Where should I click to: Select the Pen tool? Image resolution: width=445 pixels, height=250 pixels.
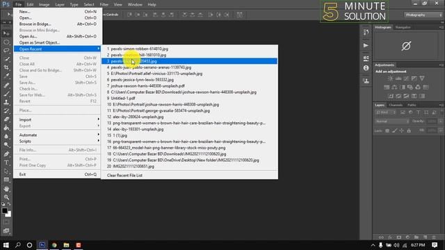pos(6,154)
